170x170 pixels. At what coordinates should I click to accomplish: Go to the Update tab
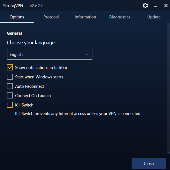pos(154,17)
